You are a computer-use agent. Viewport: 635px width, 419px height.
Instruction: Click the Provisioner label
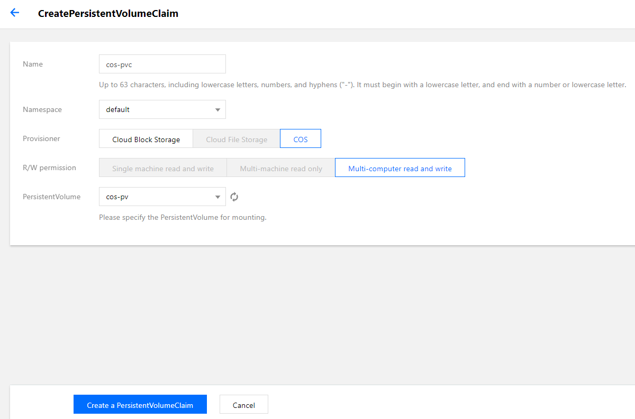tap(41, 138)
